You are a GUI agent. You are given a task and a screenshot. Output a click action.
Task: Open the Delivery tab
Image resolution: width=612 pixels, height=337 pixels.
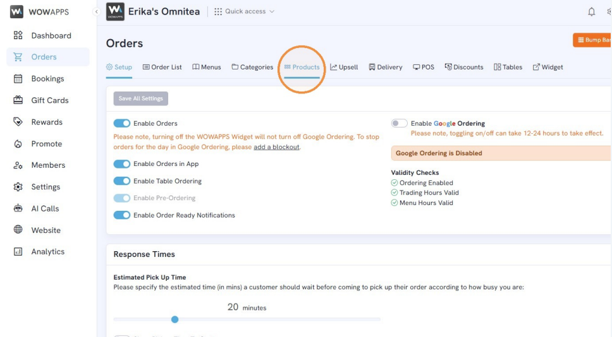(385, 67)
